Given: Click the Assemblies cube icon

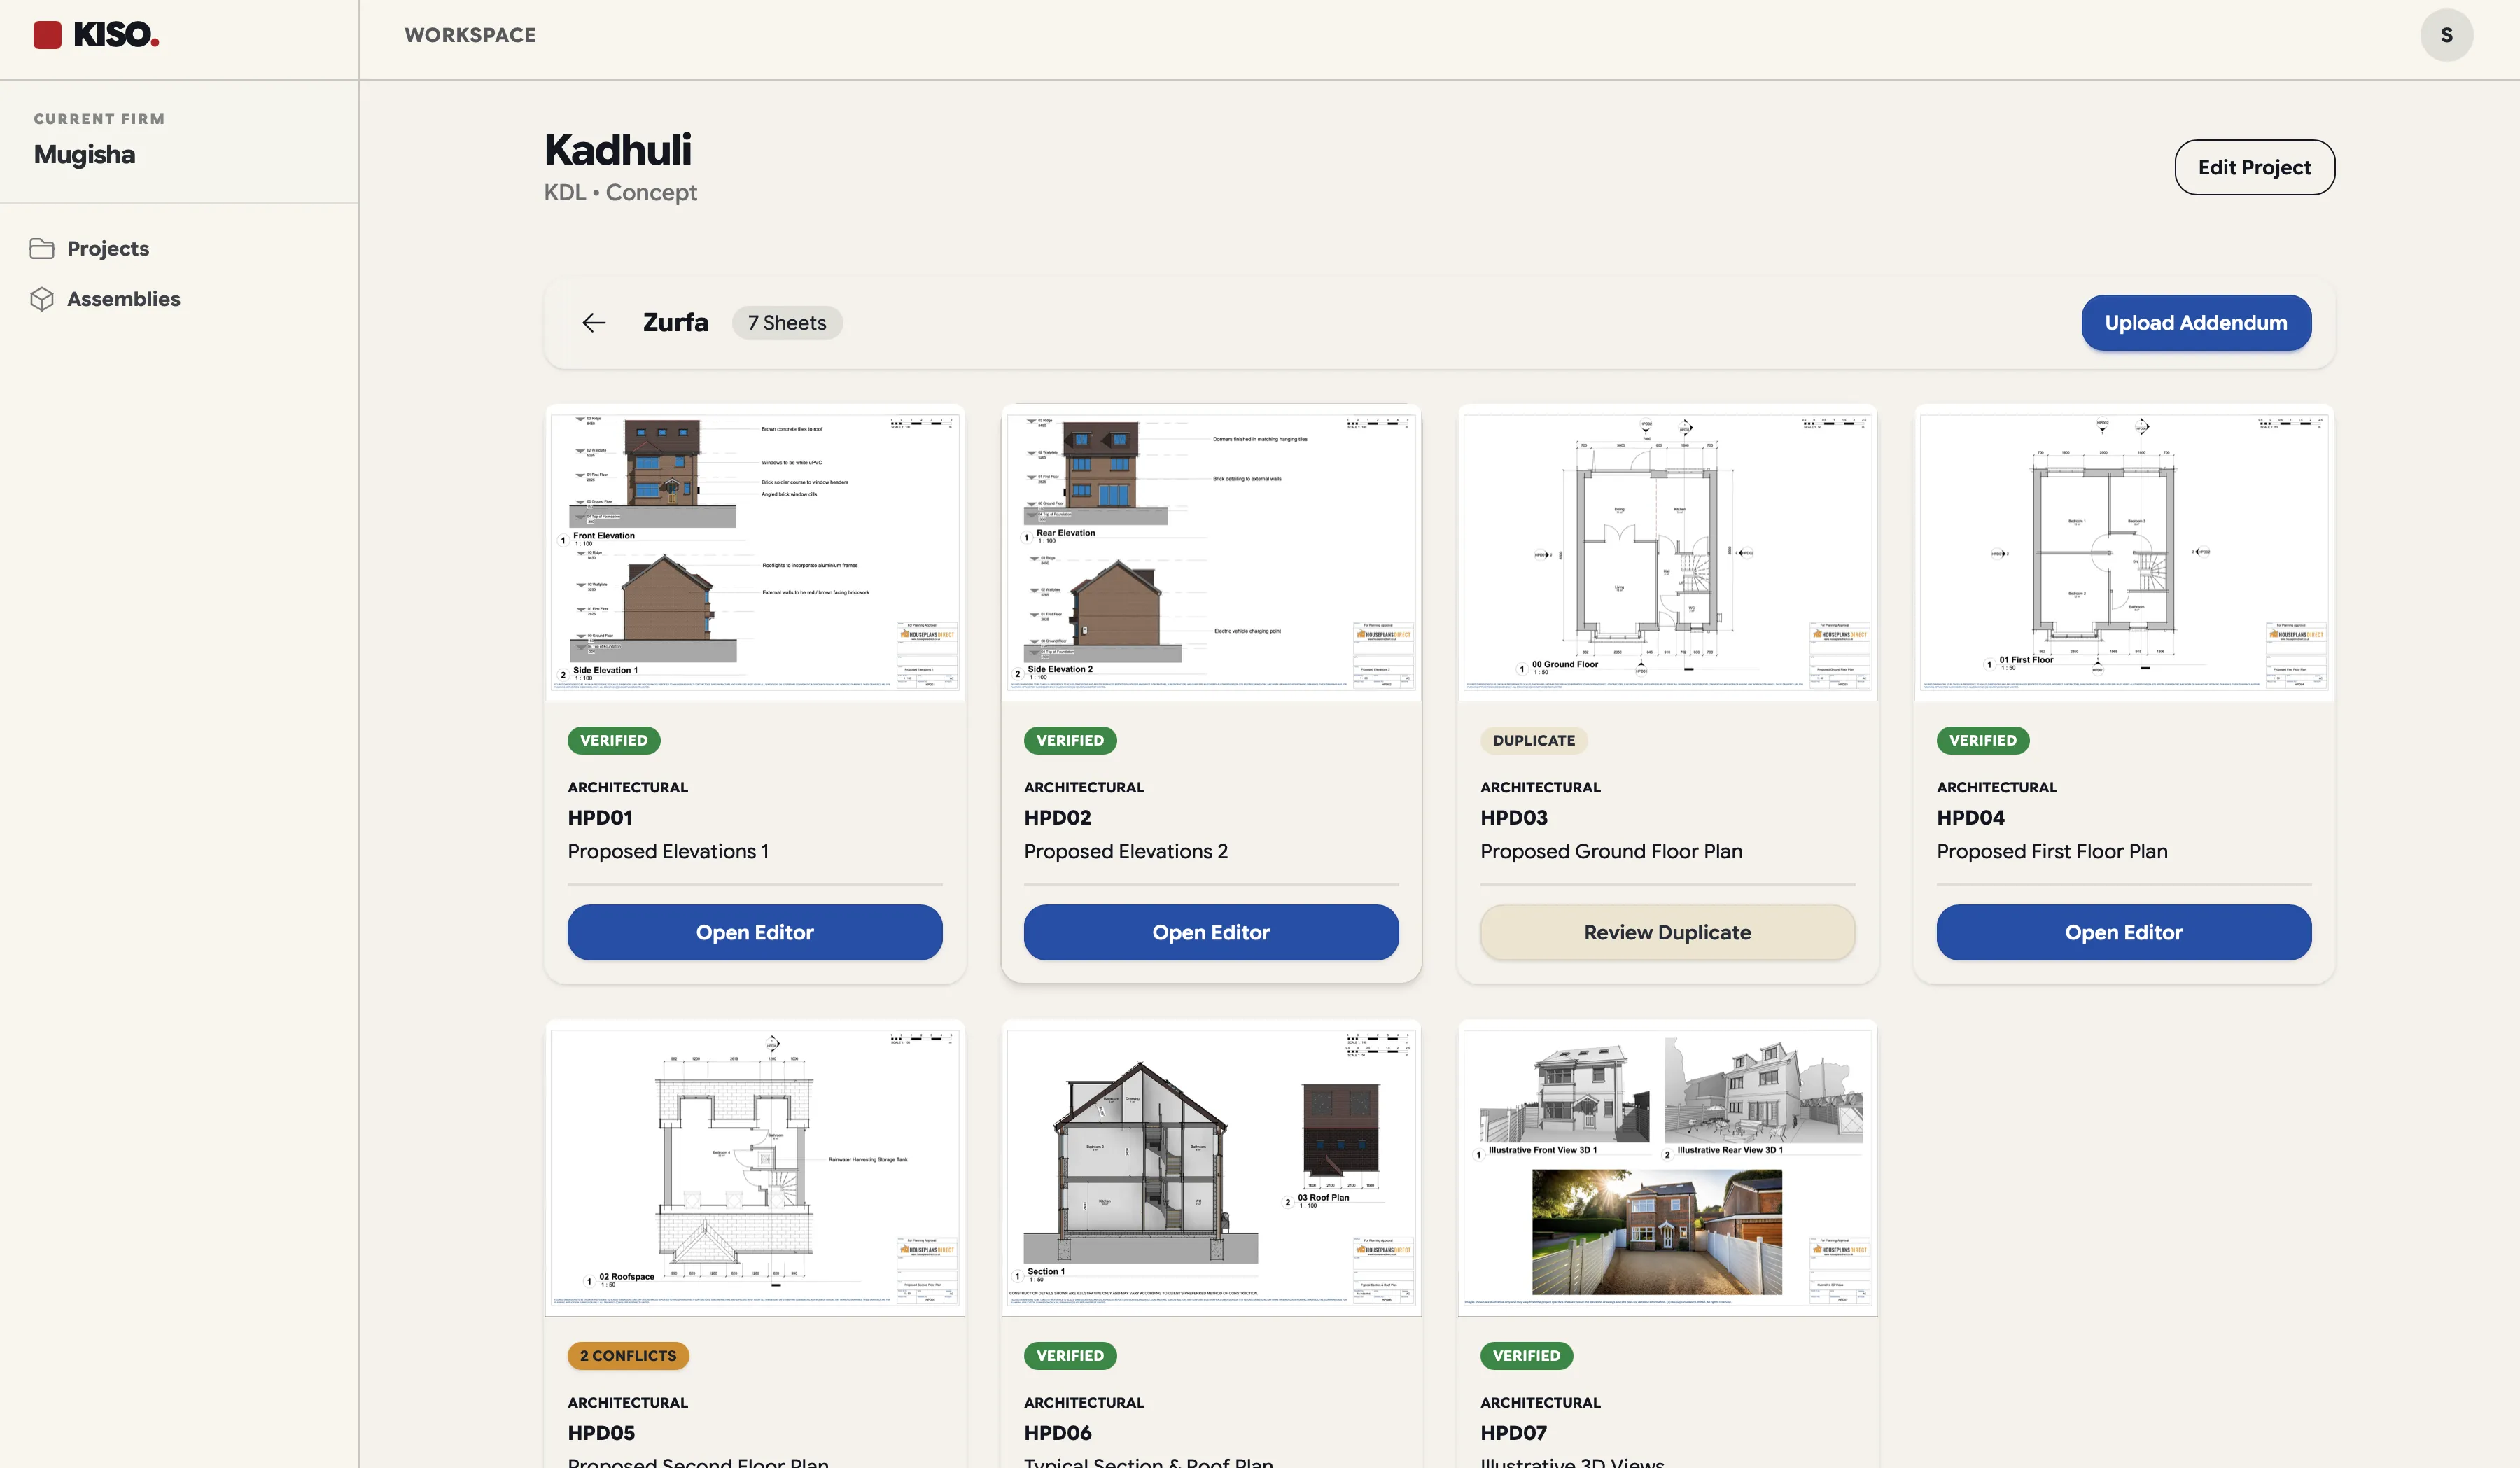Looking at the screenshot, I should [42, 299].
